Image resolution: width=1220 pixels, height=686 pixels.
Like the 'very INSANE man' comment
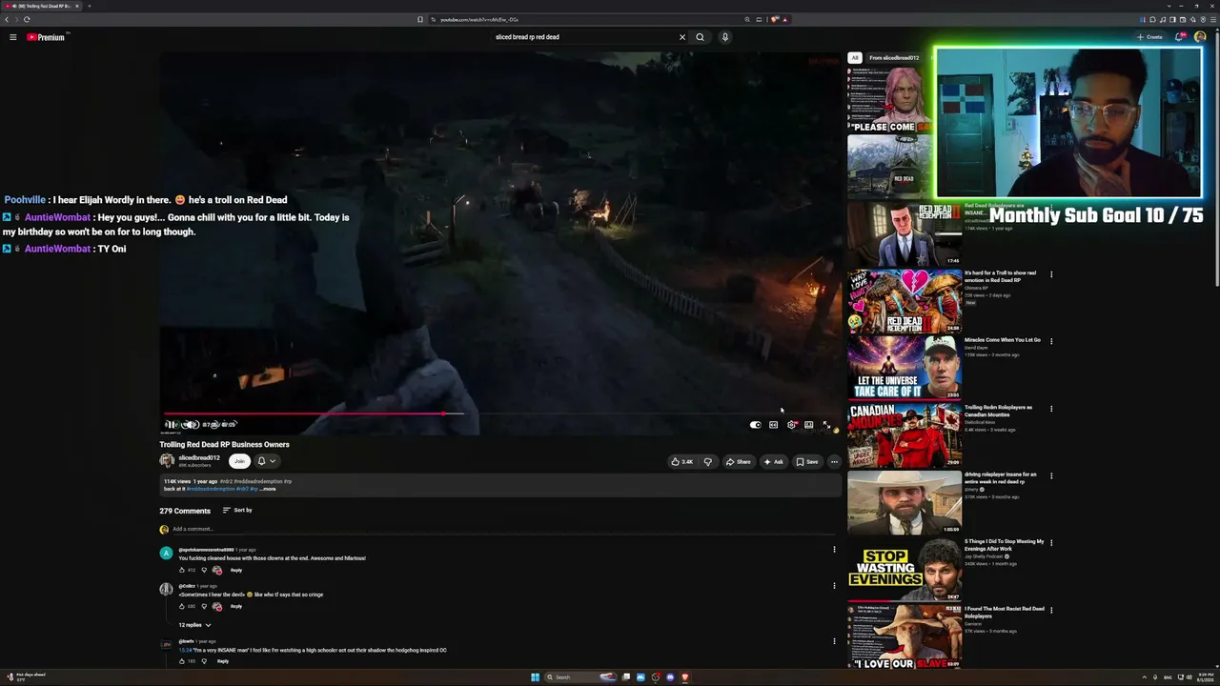182,661
